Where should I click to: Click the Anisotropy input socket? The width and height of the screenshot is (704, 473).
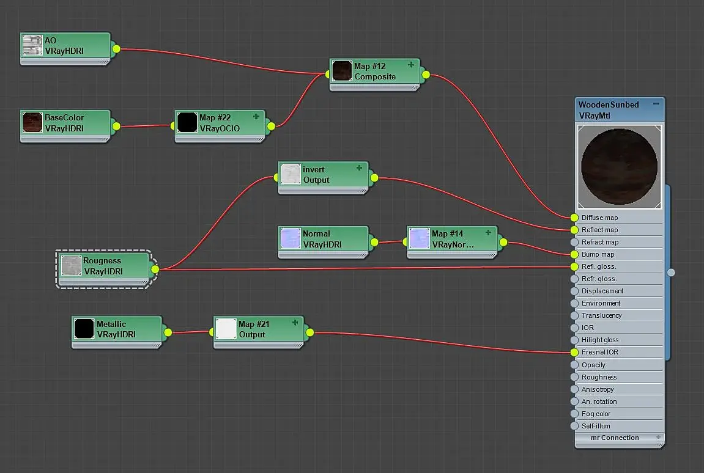[x=574, y=389]
